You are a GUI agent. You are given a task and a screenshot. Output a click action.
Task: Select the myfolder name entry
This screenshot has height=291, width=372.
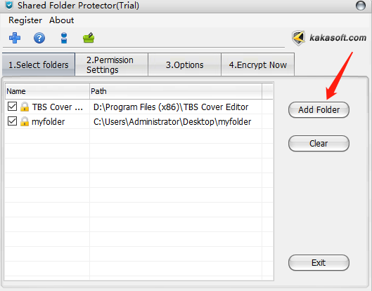pos(48,122)
